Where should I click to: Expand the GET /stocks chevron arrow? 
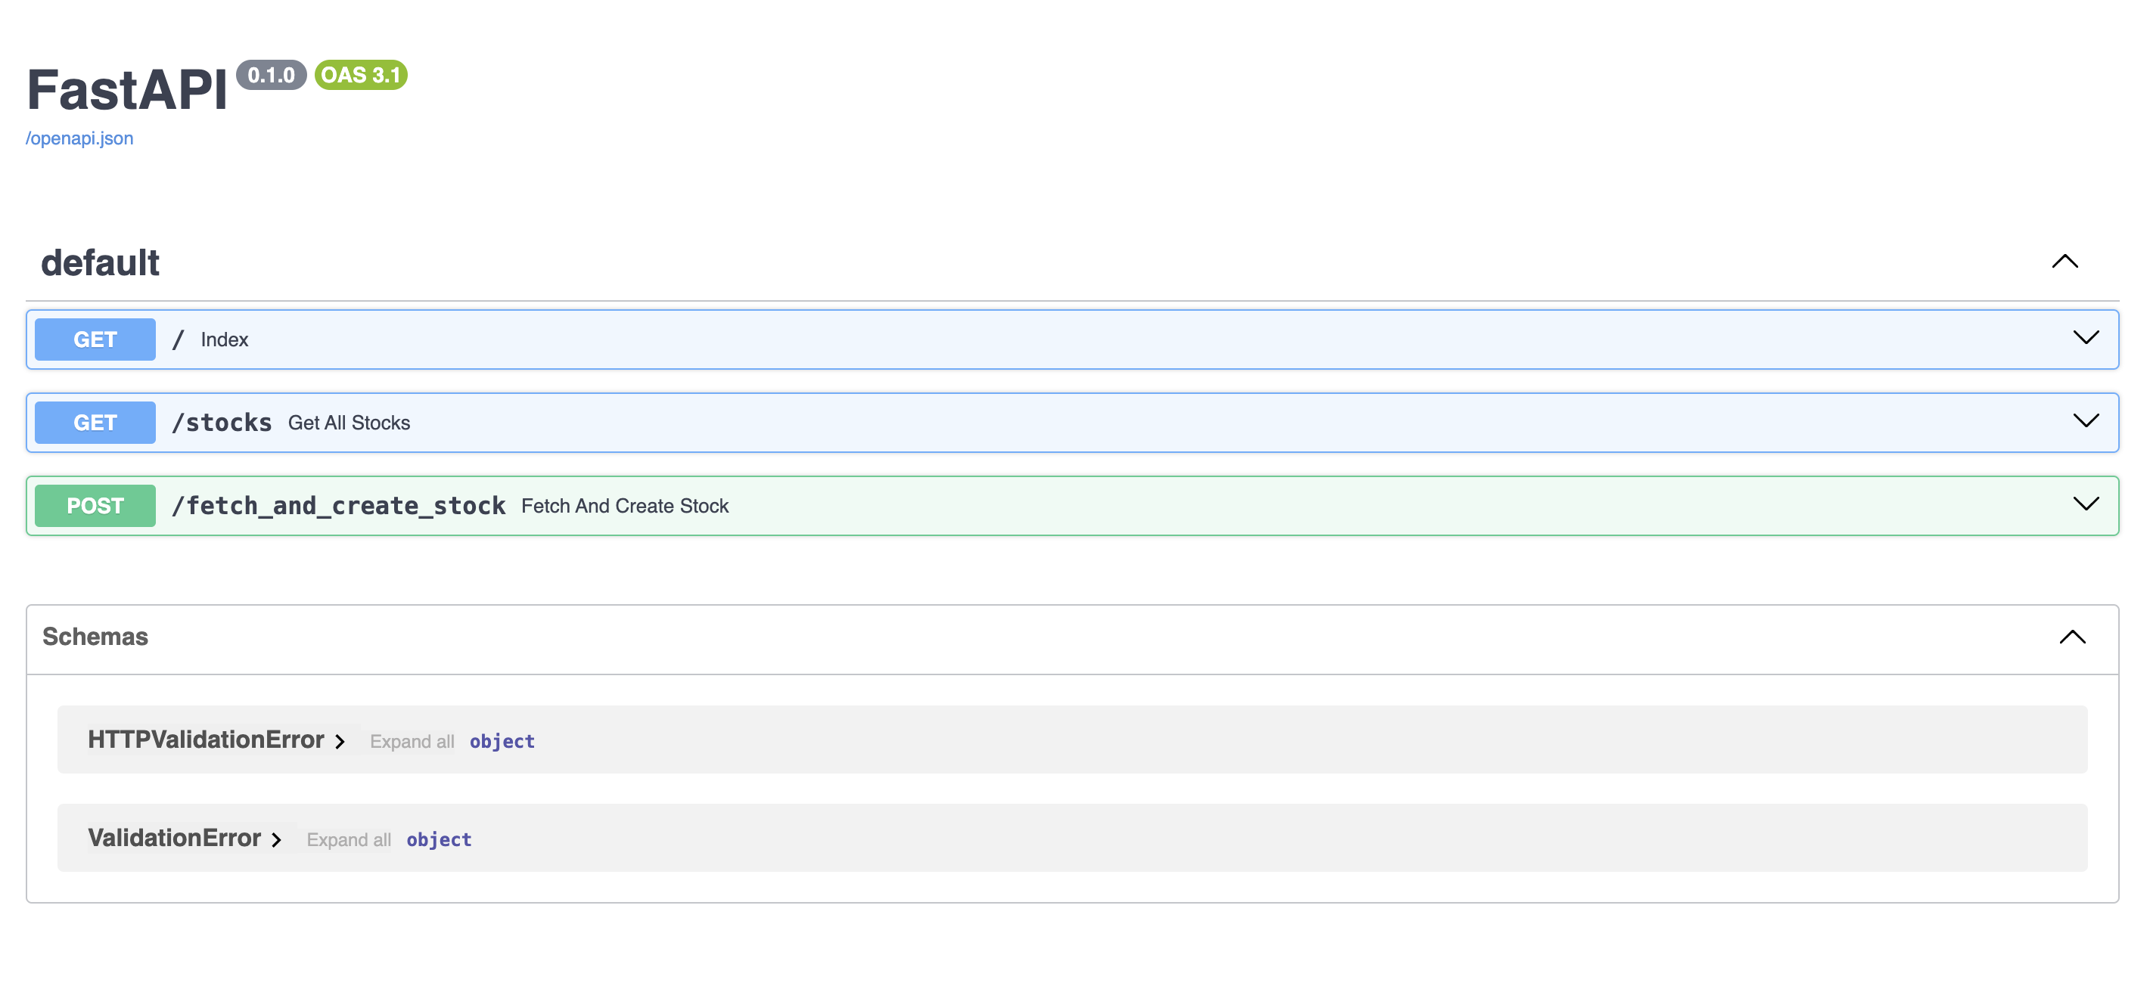coord(2085,422)
